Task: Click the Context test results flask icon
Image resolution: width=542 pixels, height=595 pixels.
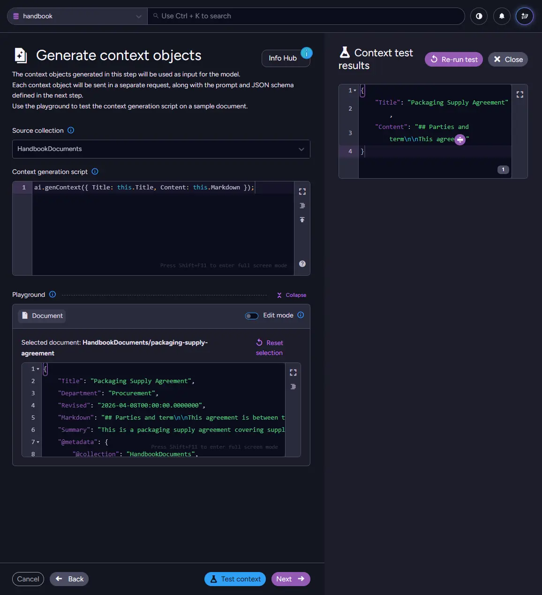Action: tap(345, 52)
